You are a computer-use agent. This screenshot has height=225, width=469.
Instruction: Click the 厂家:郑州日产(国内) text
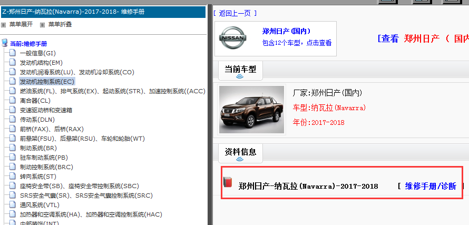[328, 93]
